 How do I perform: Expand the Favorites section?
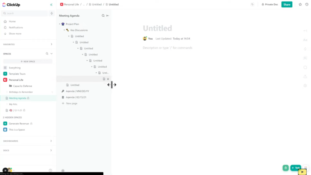click(51, 44)
